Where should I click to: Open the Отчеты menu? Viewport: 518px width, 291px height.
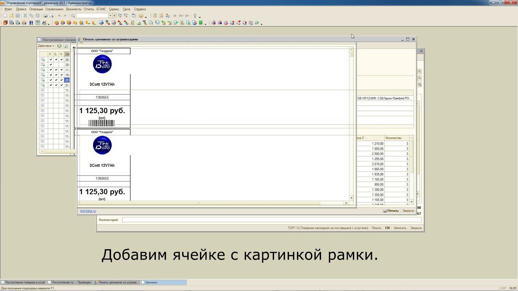pos(89,9)
